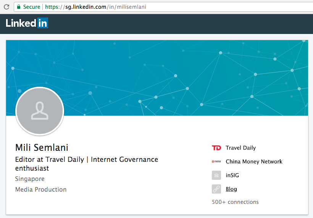
Task: Click the name Mili Semlani heading
Action: 42,147
